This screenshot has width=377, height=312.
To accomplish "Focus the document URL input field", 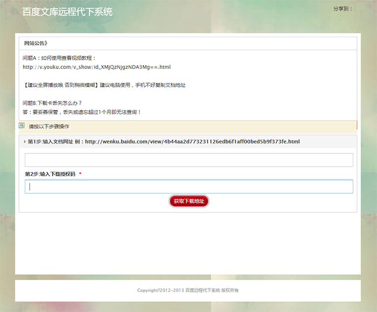I will (189, 160).
